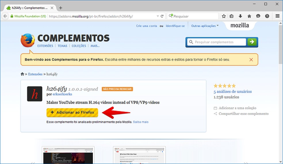Click the green padlock security icon
Image resolution: width=283 pixels, height=164 pixels.
[12, 16]
